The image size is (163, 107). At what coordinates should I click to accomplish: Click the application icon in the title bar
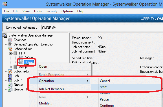click(x=5, y=4)
